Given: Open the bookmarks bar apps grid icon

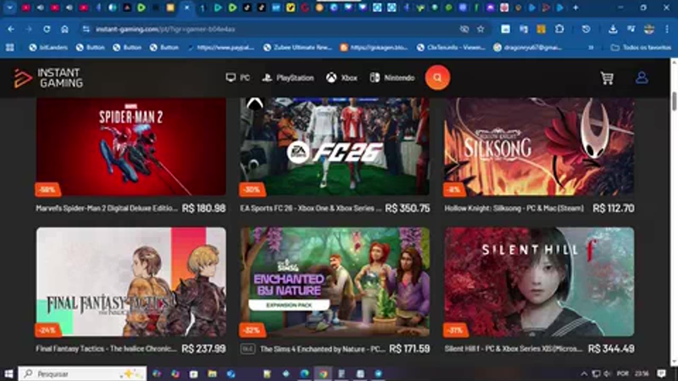Looking at the screenshot, I should [10, 47].
